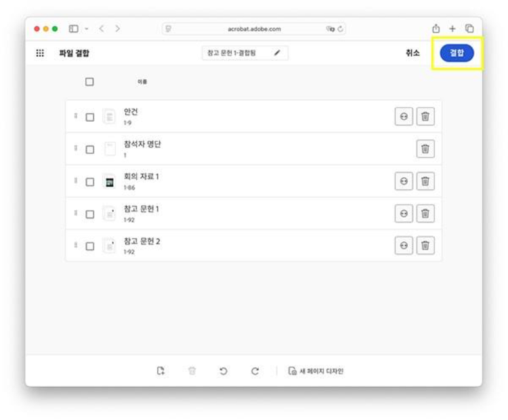Click the redo icon in bottom toolbar
This screenshot has height=420, width=508.
pyautogui.click(x=255, y=371)
